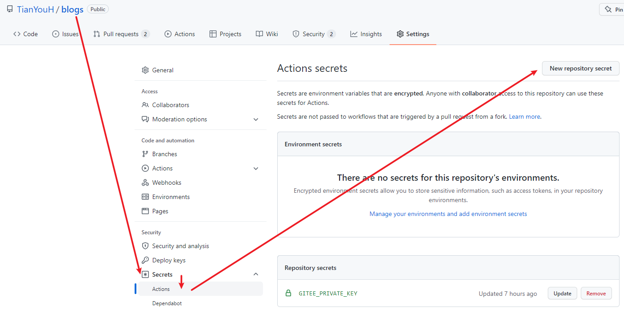Image resolution: width=624 pixels, height=311 pixels.
Task: Open the Issues tab
Action: (x=66, y=34)
